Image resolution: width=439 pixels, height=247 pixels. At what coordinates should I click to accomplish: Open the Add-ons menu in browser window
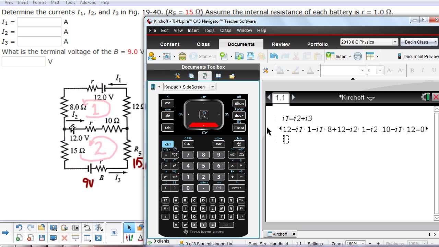point(88,2)
